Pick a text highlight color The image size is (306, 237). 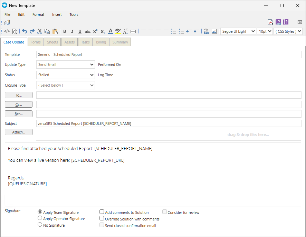tap(118, 31)
